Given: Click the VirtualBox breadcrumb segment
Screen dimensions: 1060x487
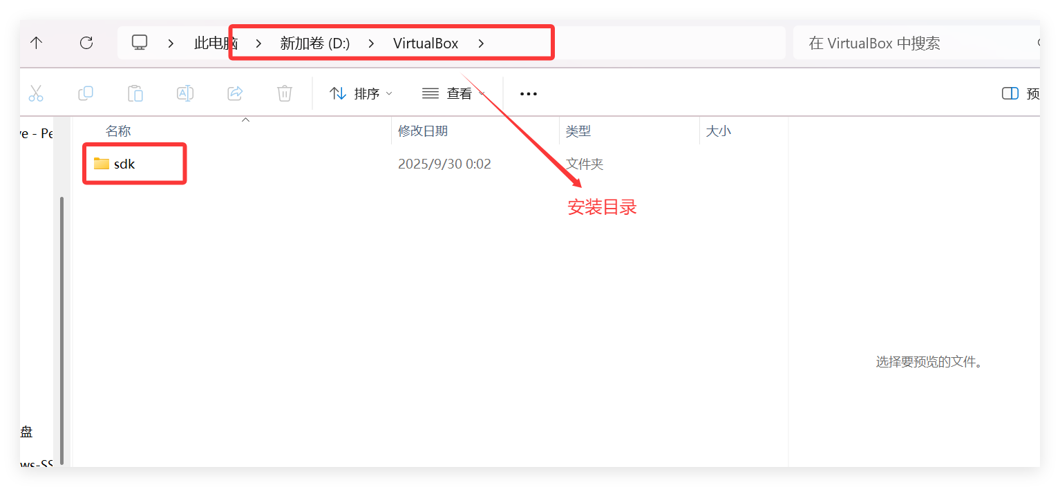Looking at the screenshot, I should tap(426, 44).
